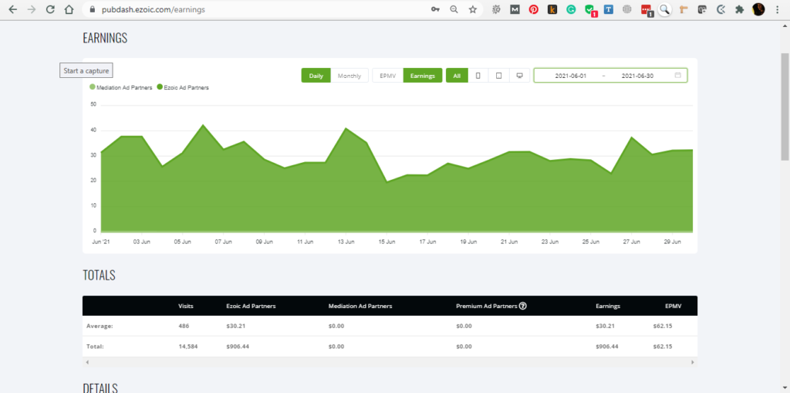This screenshot has height=393, width=790.
Task: Select All devices filter
Action: (457, 76)
